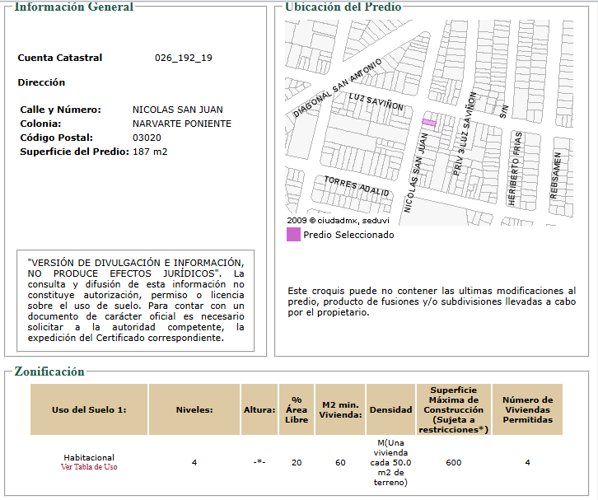Click the legal disclaimer text box
The image size is (598, 500).
(136, 301)
